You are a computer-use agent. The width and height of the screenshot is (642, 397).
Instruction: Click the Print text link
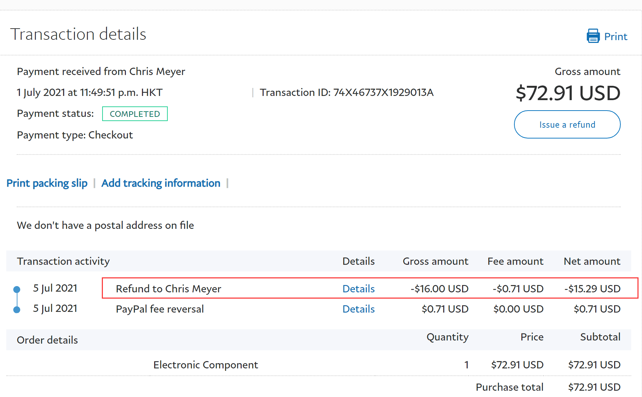point(615,37)
